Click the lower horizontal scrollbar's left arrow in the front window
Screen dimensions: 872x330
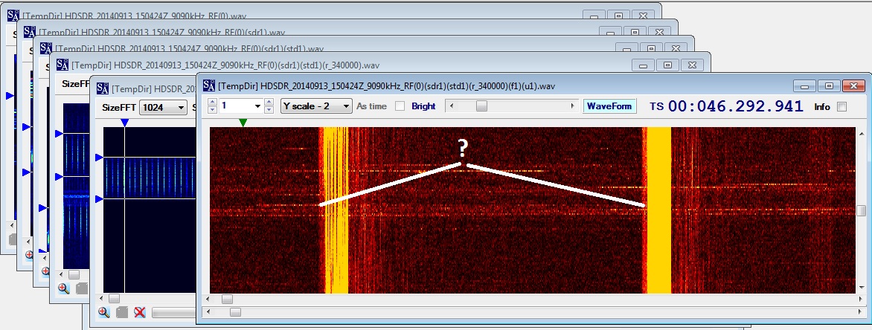coord(209,312)
